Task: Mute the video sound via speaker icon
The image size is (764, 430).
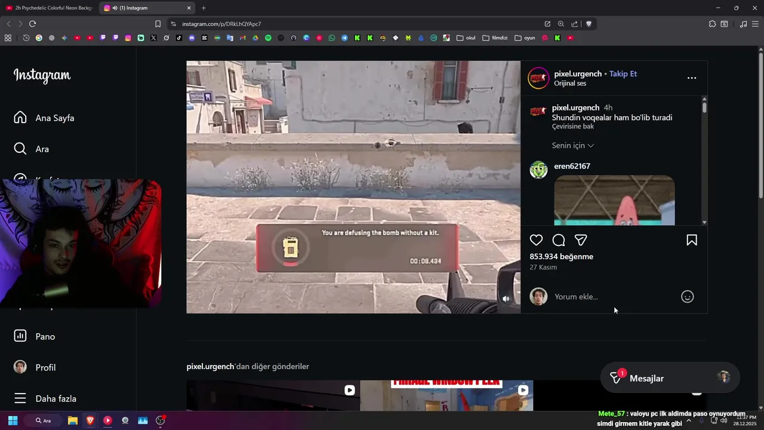Action: [x=506, y=299]
